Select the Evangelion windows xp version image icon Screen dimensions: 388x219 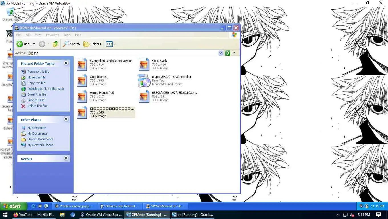[x=82, y=64]
